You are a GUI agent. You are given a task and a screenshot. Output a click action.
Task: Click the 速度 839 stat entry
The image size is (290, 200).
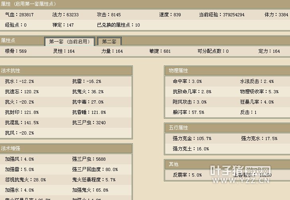pyautogui.click(x=170, y=15)
